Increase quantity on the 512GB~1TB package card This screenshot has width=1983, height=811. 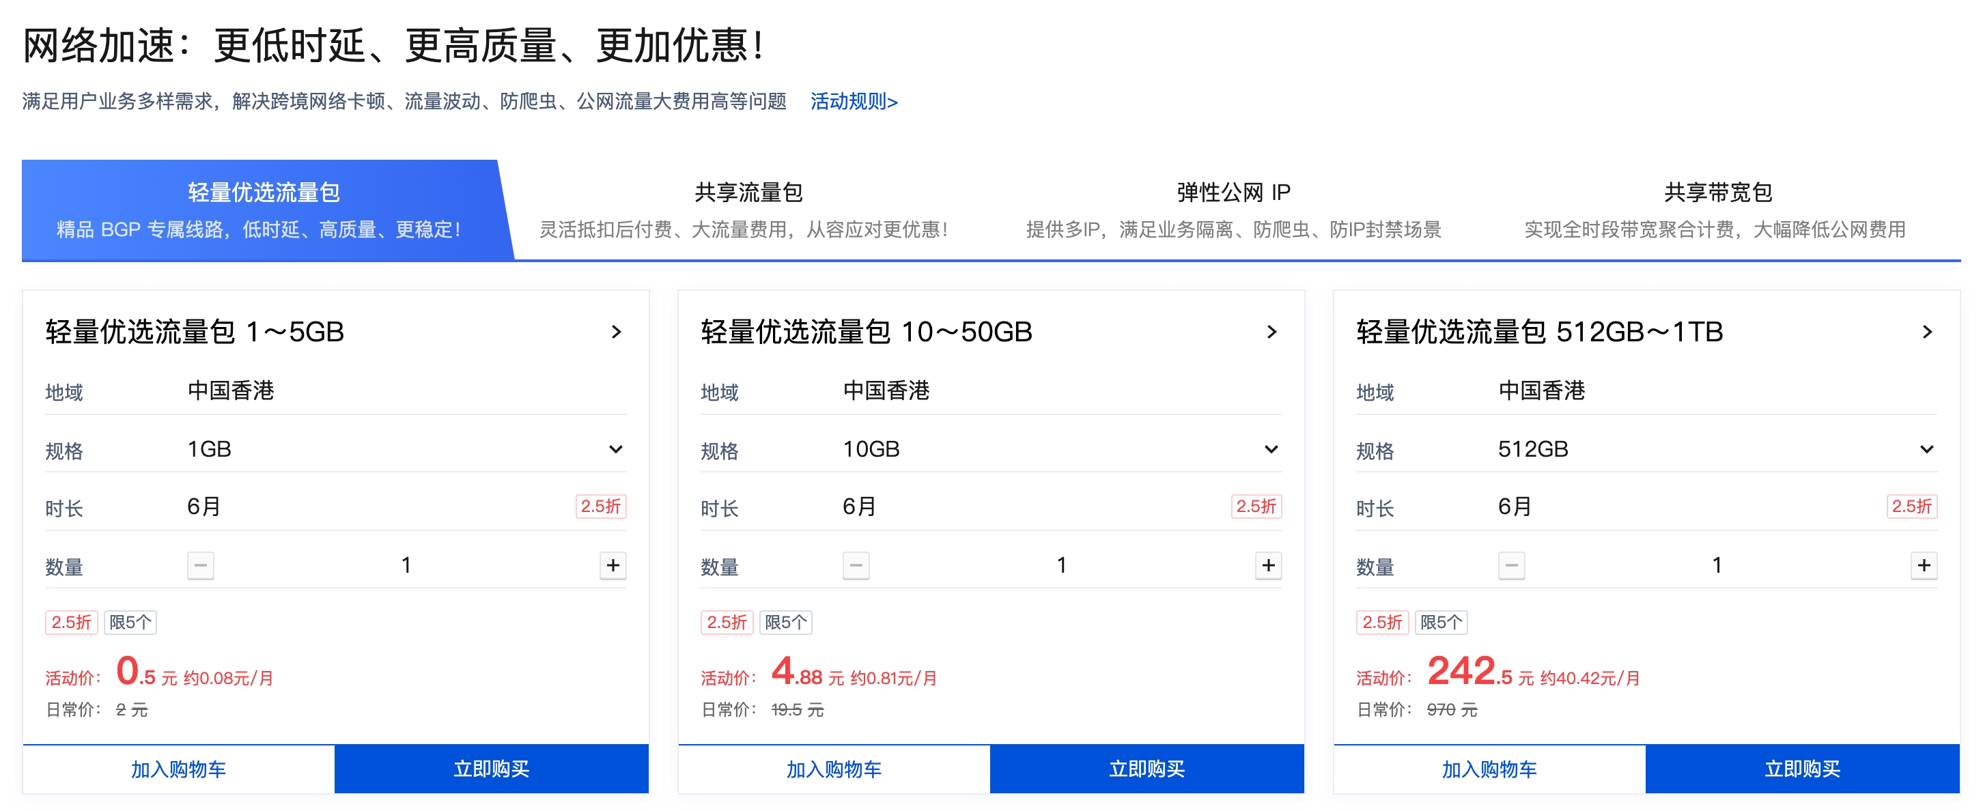(x=1924, y=565)
